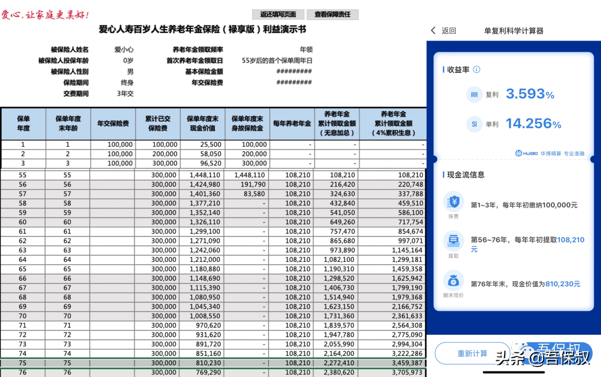Click the 返还填写页面 button

[x=278, y=14]
